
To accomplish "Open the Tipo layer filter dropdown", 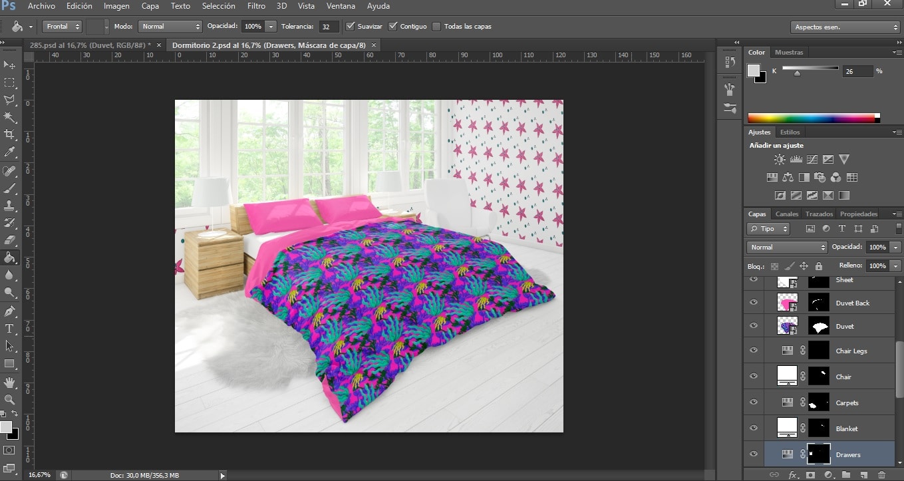I will (768, 229).
